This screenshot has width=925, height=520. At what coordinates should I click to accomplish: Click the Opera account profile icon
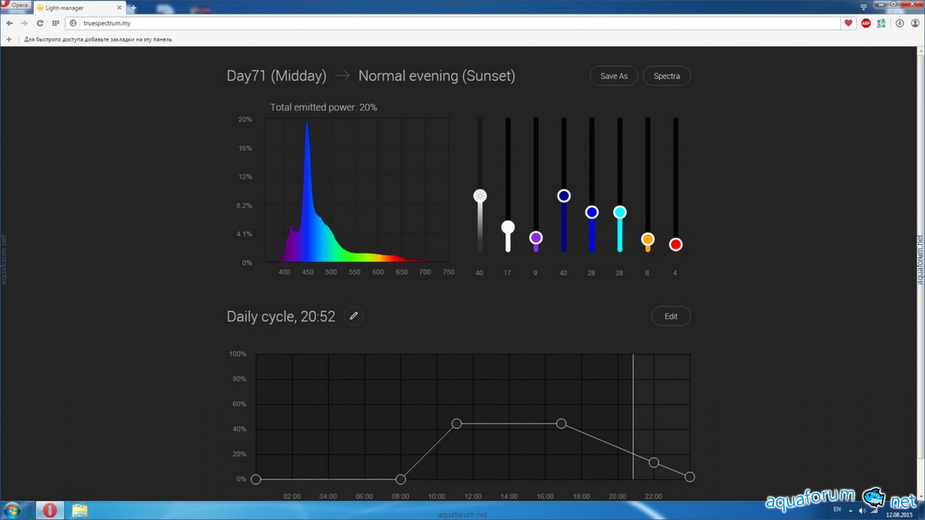(915, 23)
